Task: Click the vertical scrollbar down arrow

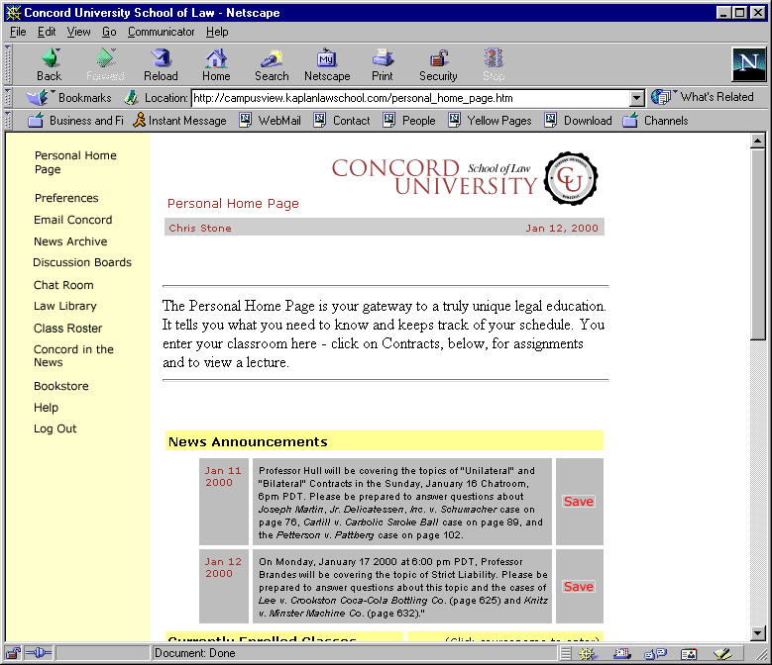Action: click(x=758, y=633)
